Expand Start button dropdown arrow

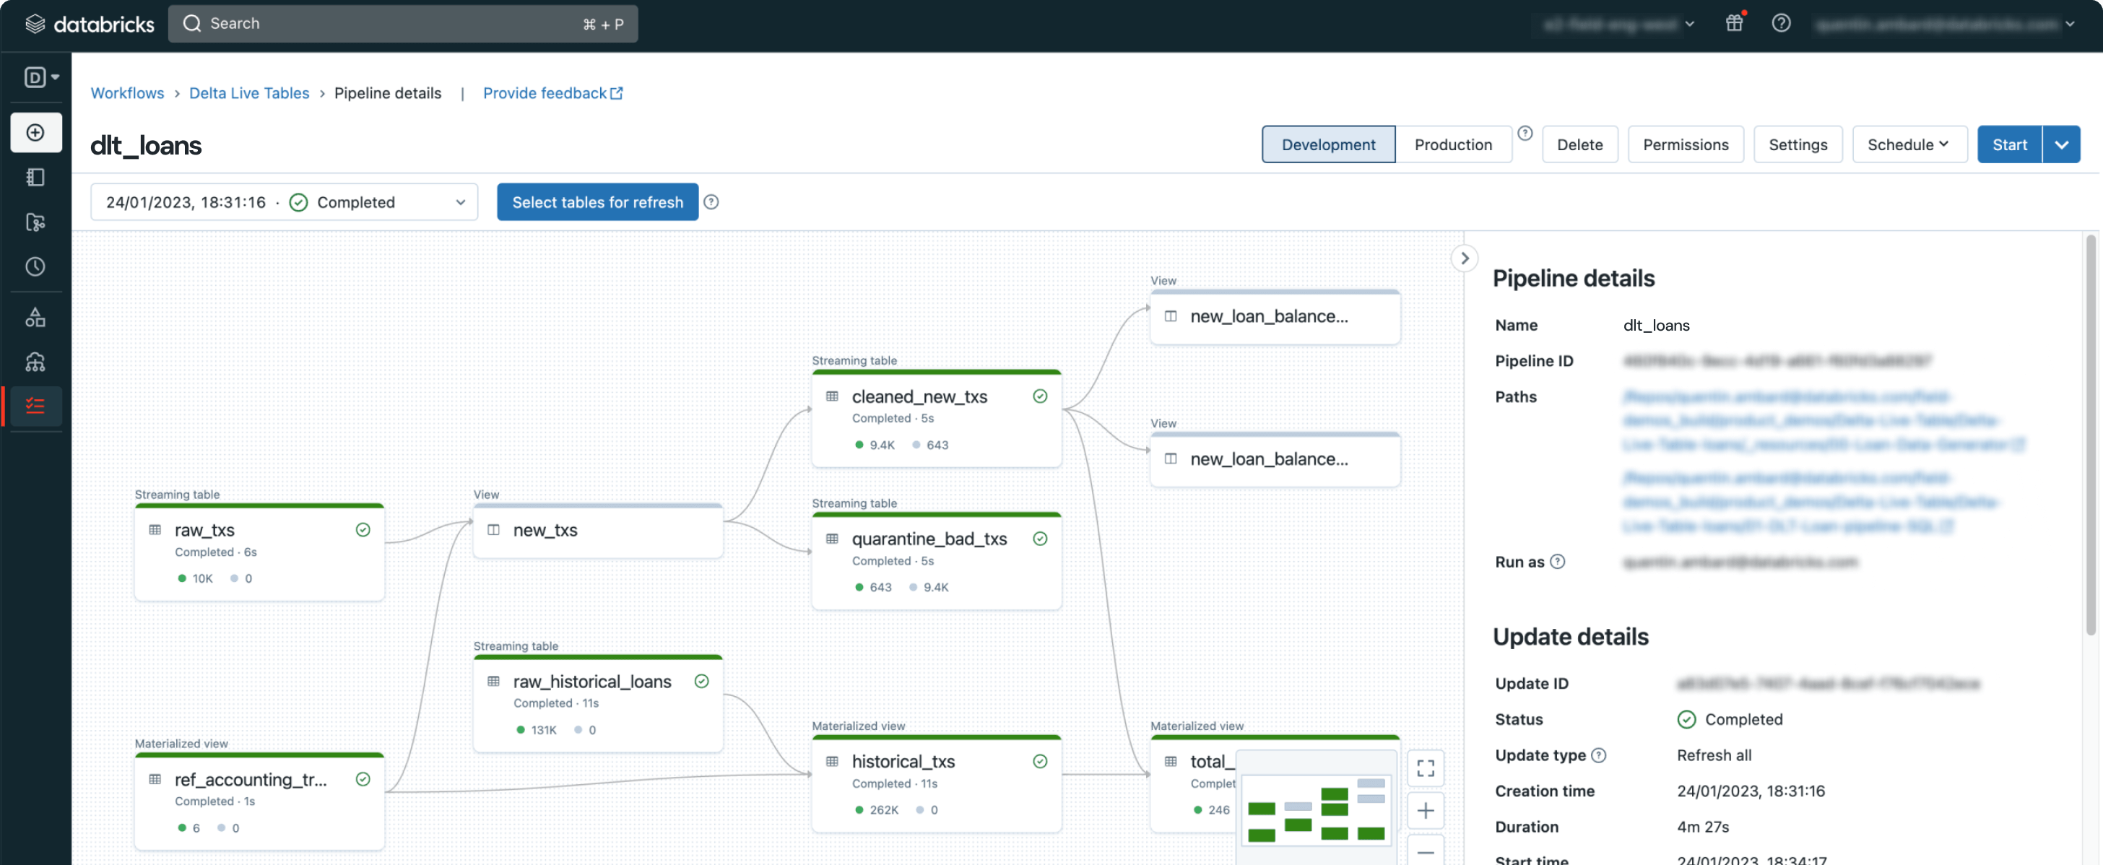click(2060, 144)
